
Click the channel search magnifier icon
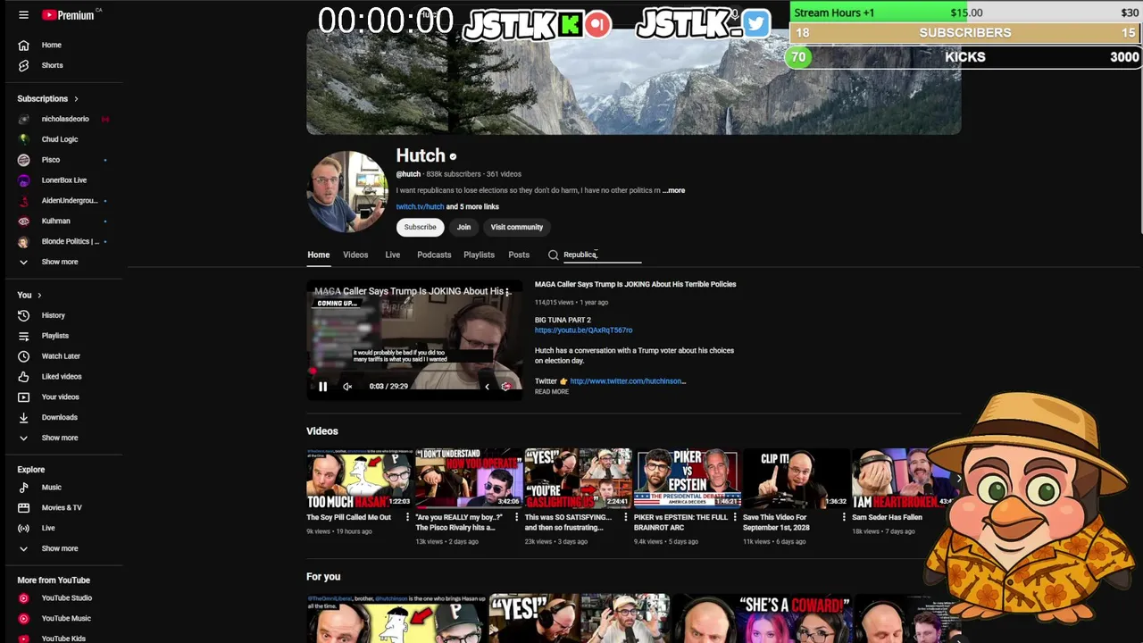tap(554, 255)
